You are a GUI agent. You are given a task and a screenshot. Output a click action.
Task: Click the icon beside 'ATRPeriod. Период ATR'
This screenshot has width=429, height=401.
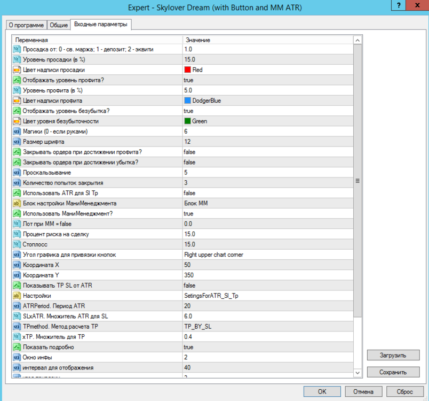tap(17, 306)
